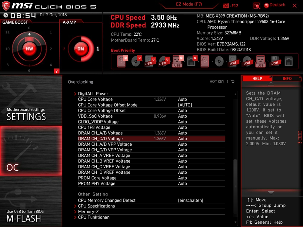Open the M-FLASH section
Image resolution: width=303 pixels, height=227 pixels.
[x=31, y=202]
